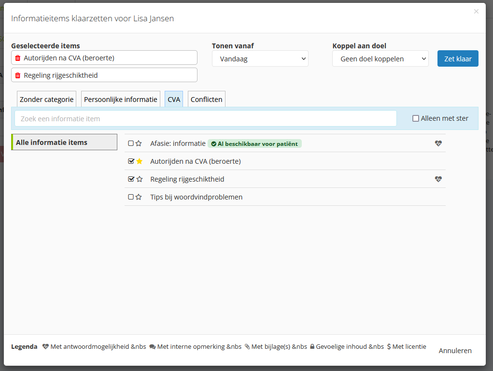493x371 pixels.
Task: Focus the 'Zoek een informatie item' search field
Action: coord(205,118)
